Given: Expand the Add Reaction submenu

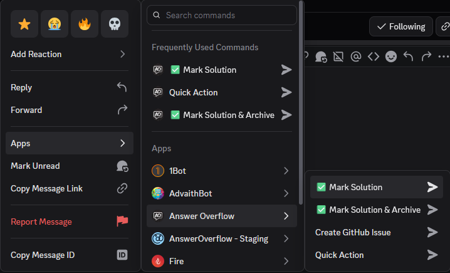Looking at the screenshot, I should click(x=69, y=54).
